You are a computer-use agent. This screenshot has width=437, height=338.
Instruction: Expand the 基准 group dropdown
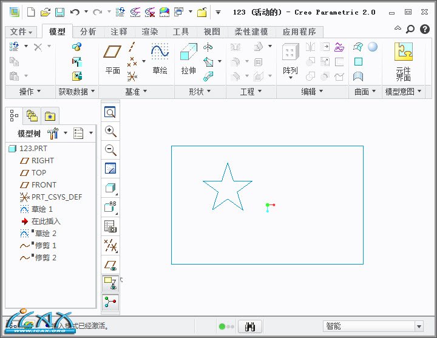[x=144, y=92]
